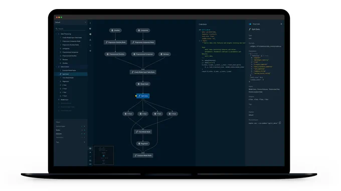Click the Shuttles node in the graph

click(115, 31)
